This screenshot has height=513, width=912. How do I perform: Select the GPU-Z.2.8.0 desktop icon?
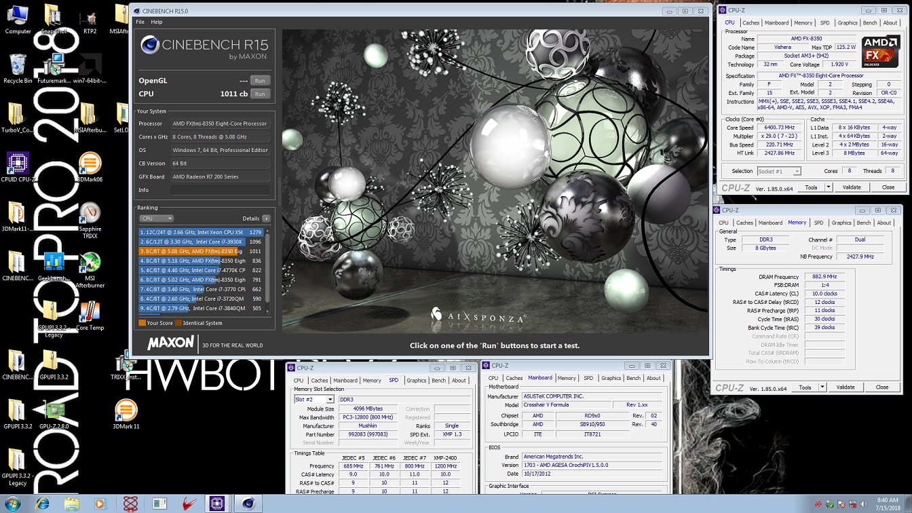[x=54, y=414]
